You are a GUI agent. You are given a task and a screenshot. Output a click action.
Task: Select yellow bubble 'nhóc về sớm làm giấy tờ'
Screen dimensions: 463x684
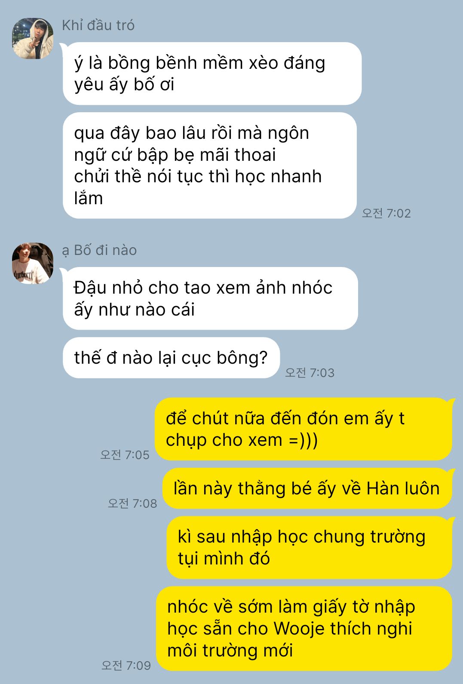click(x=304, y=629)
